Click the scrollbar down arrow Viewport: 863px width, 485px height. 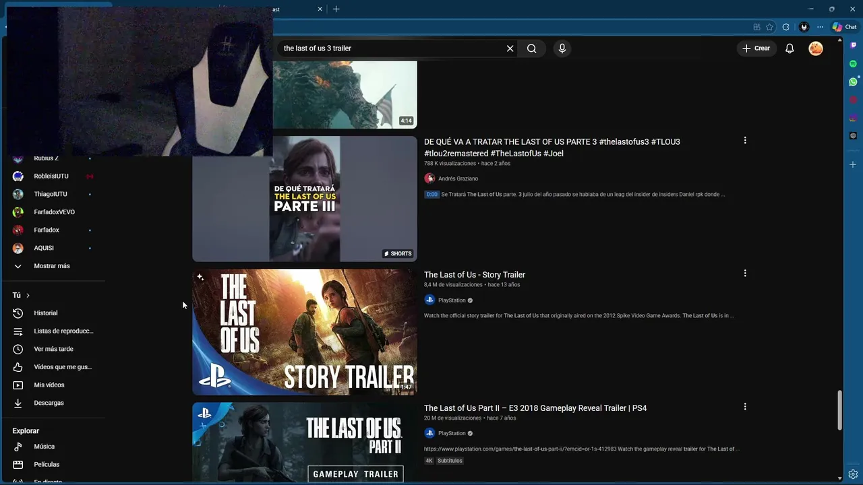click(840, 478)
